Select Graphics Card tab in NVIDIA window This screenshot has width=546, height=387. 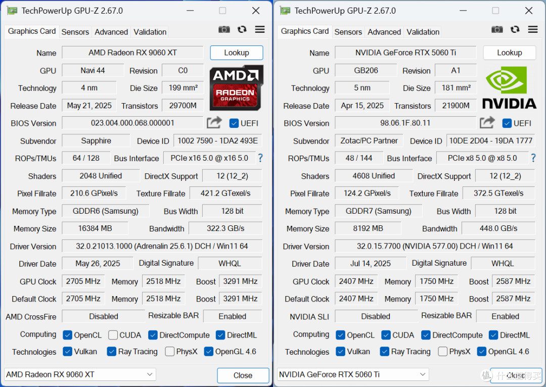[x=305, y=31]
